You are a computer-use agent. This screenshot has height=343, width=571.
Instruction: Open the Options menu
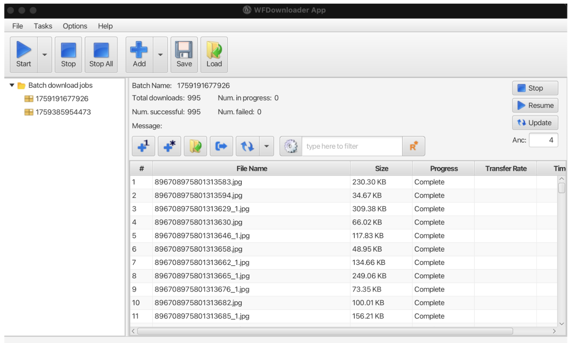click(x=74, y=26)
